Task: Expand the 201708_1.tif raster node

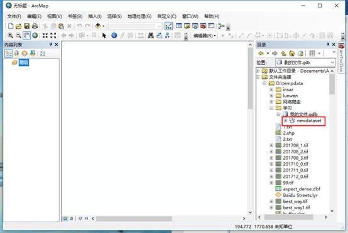Action: point(271,145)
